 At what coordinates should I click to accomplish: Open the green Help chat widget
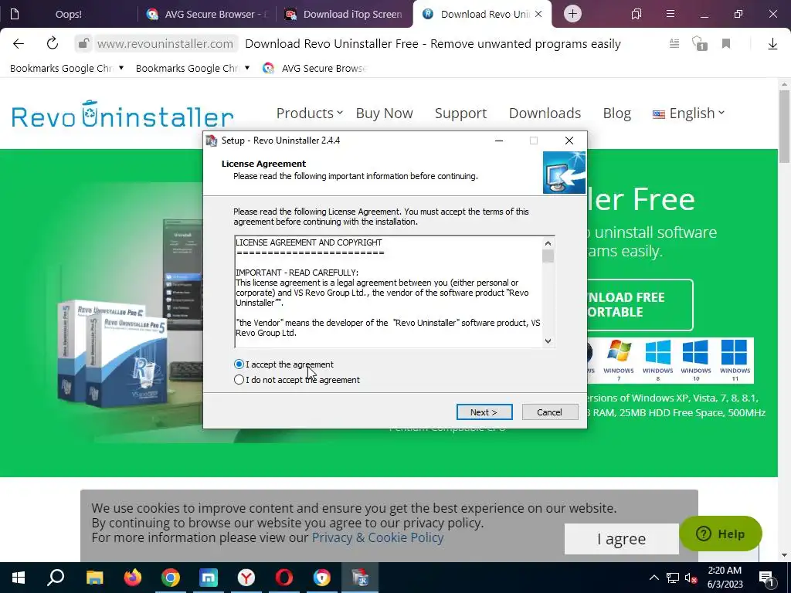tap(721, 534)
